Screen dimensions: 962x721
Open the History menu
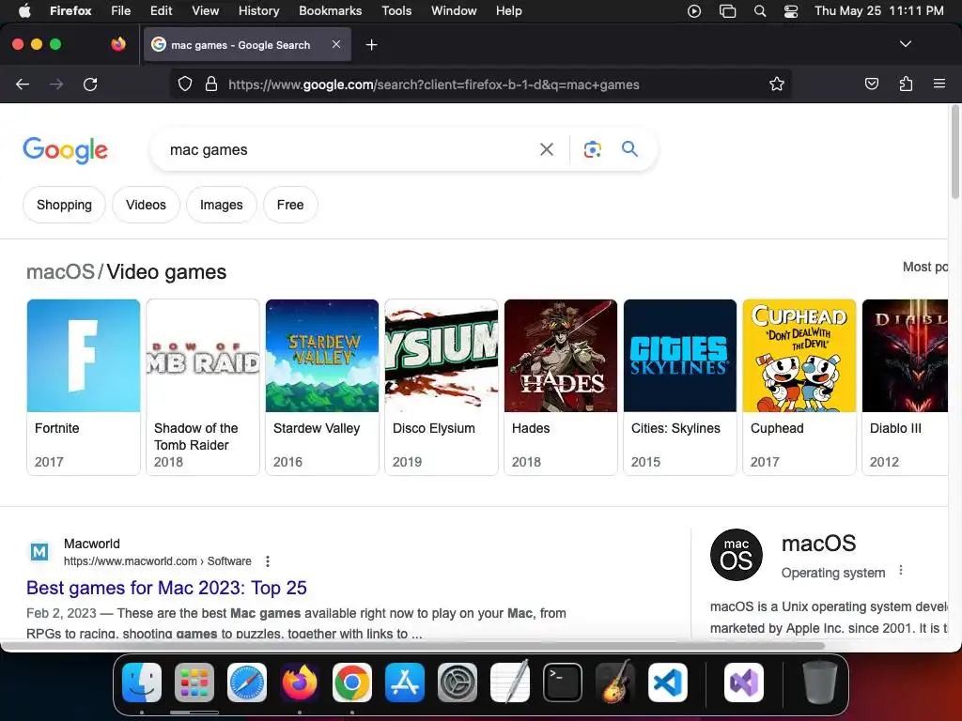tap(258, 10)
